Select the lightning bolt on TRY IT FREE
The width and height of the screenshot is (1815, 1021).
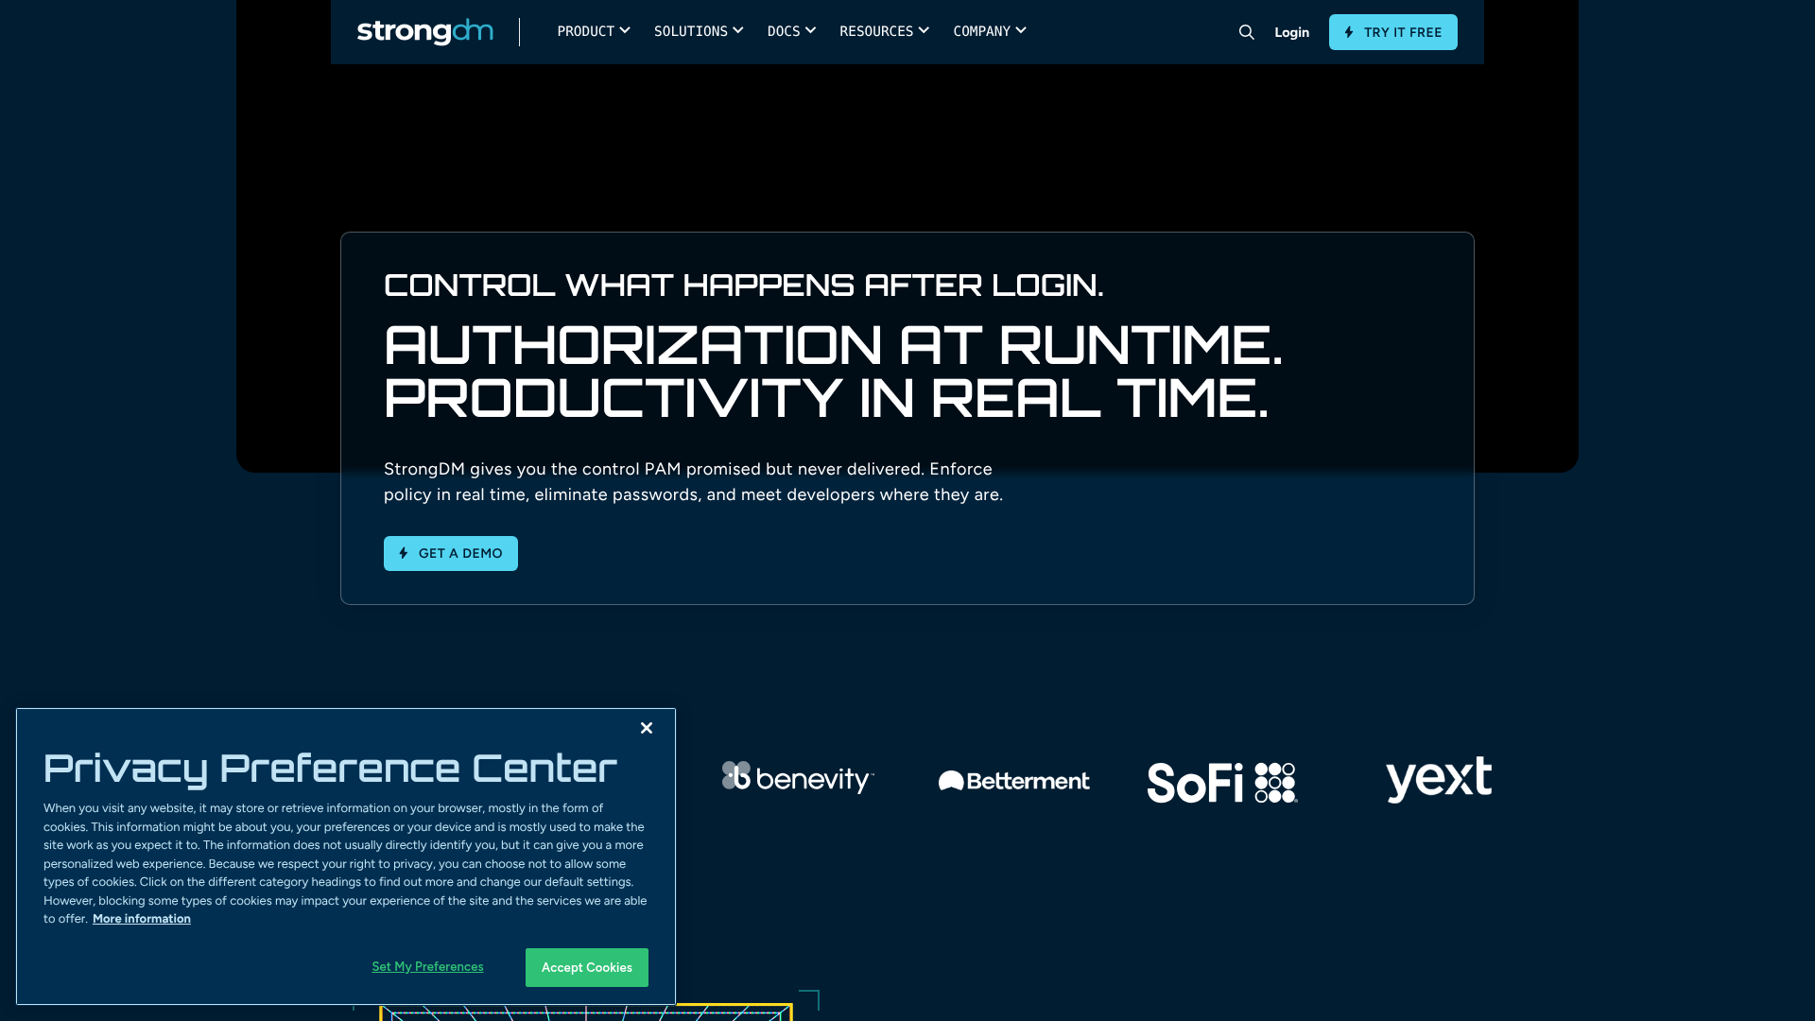coord(1348,31)
